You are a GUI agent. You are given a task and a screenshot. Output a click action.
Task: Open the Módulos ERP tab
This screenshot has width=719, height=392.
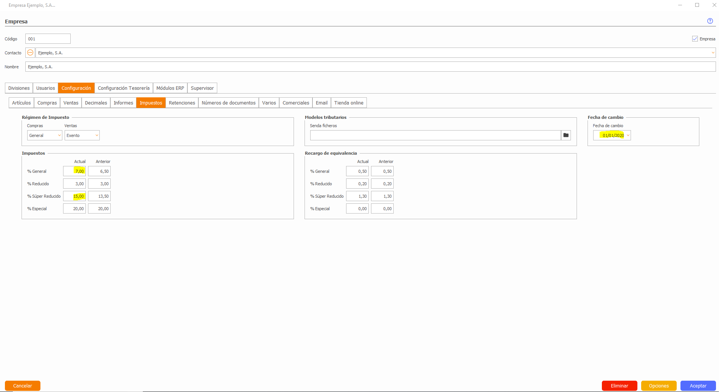(170, 88)
